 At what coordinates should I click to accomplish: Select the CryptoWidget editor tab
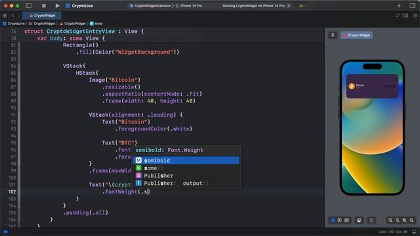(42, 16)
